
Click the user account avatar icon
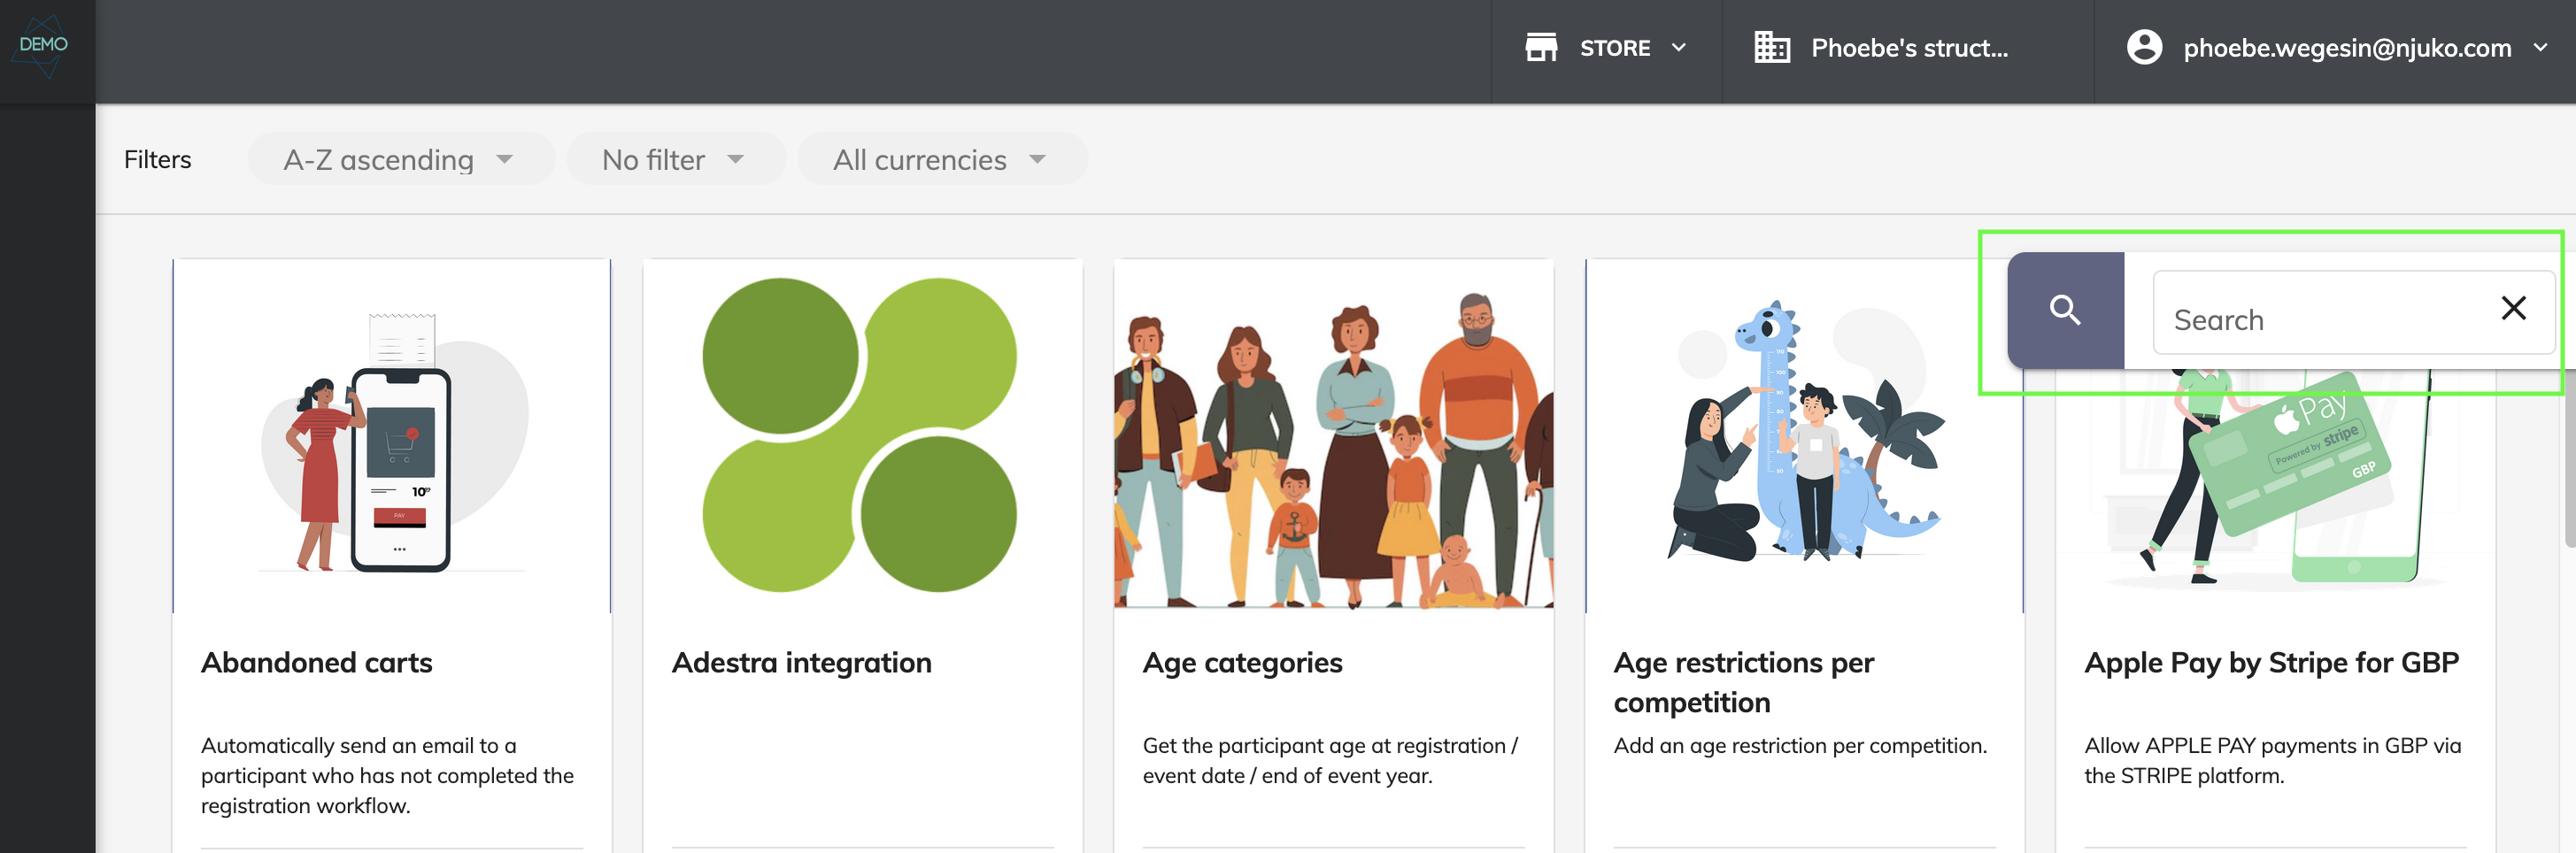(2143, 48)
